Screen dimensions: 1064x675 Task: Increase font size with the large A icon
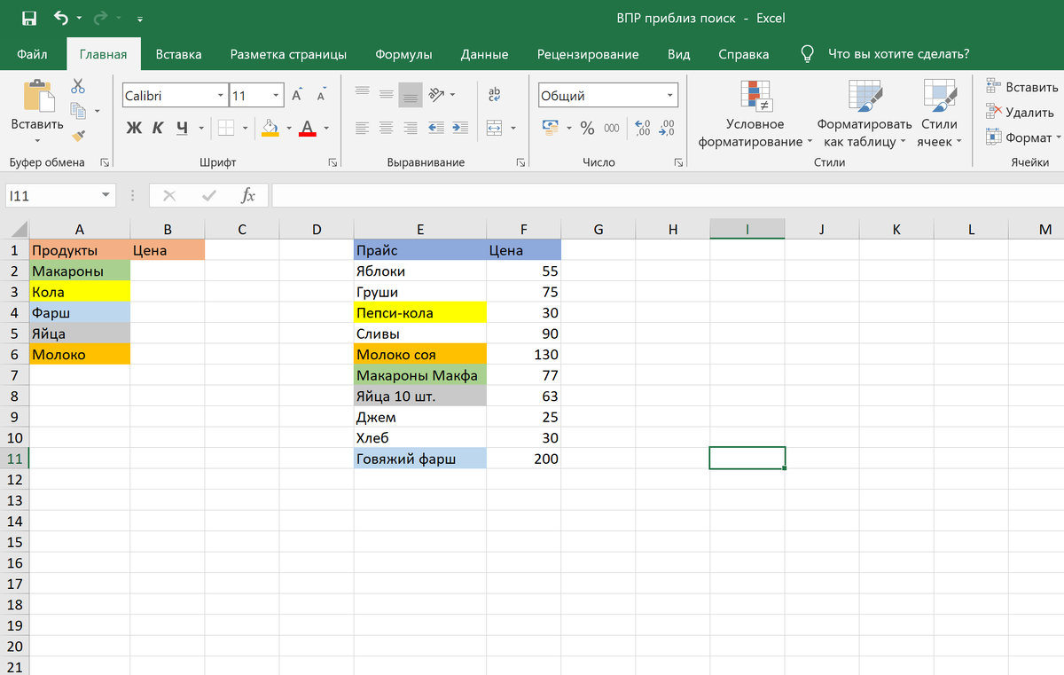click(297, 95)
